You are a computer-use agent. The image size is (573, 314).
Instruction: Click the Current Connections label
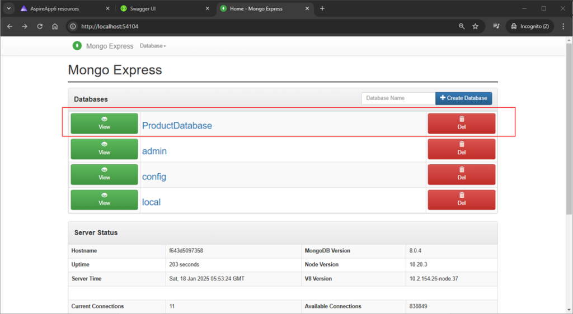(x=97, y=306)
